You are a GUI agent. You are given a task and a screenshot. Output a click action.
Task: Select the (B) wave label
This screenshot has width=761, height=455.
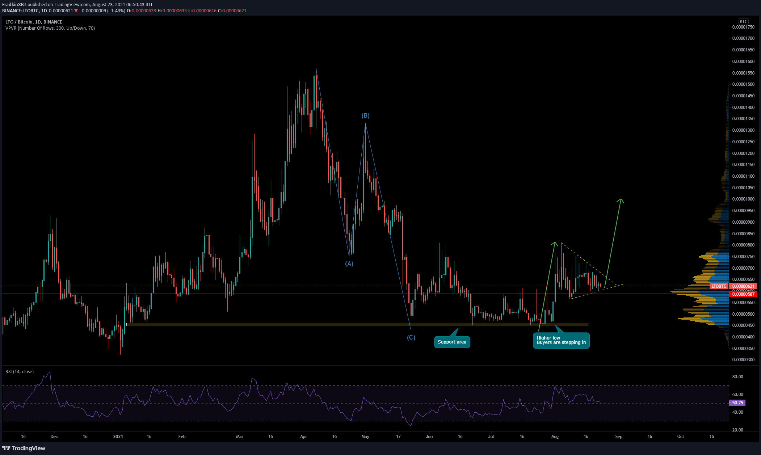coord(365,115)
